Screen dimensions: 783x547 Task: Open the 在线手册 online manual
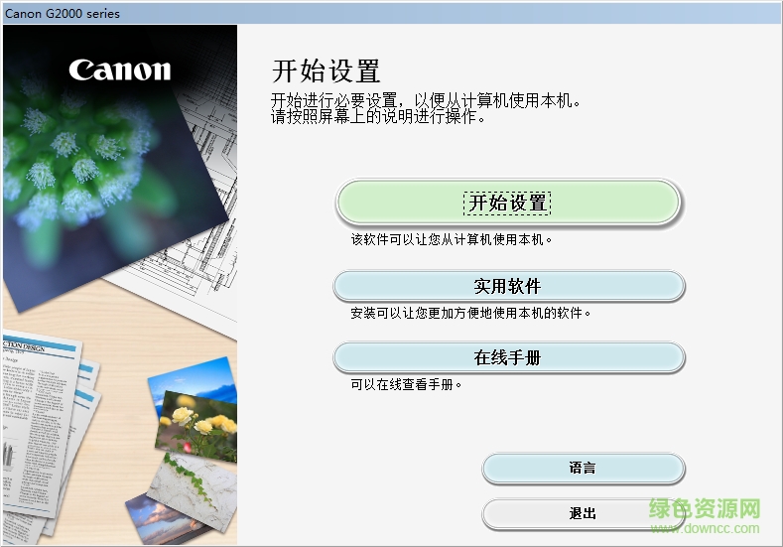pos(508,357)
